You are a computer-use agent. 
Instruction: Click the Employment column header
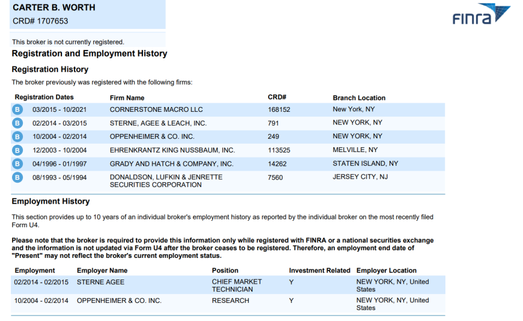(35, 271)
